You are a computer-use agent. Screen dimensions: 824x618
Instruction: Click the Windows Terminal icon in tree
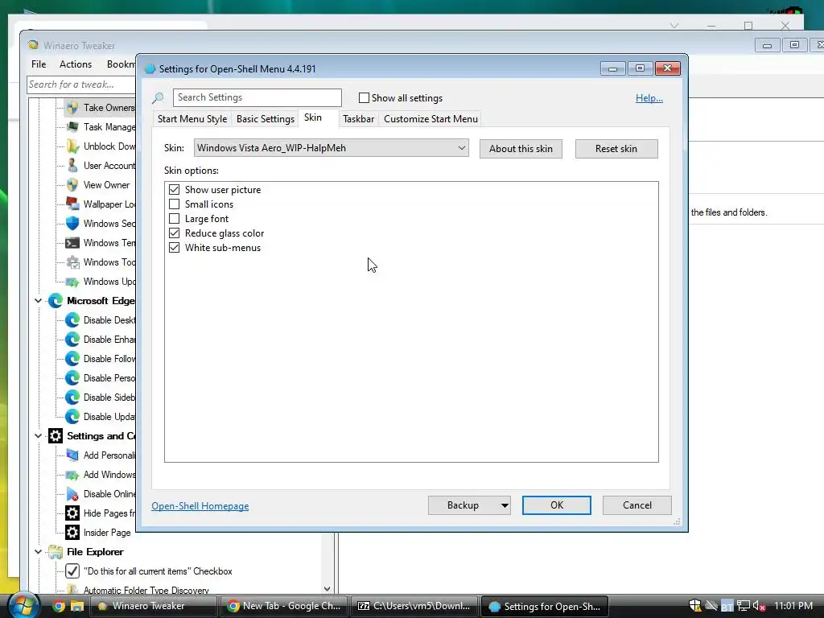(72, 243)
